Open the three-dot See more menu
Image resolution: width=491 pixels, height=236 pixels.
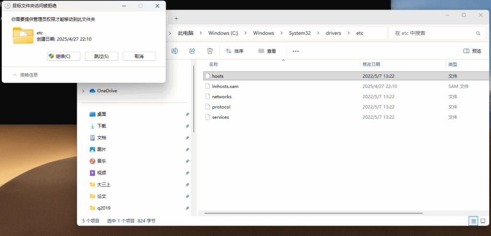coord(295,51)
